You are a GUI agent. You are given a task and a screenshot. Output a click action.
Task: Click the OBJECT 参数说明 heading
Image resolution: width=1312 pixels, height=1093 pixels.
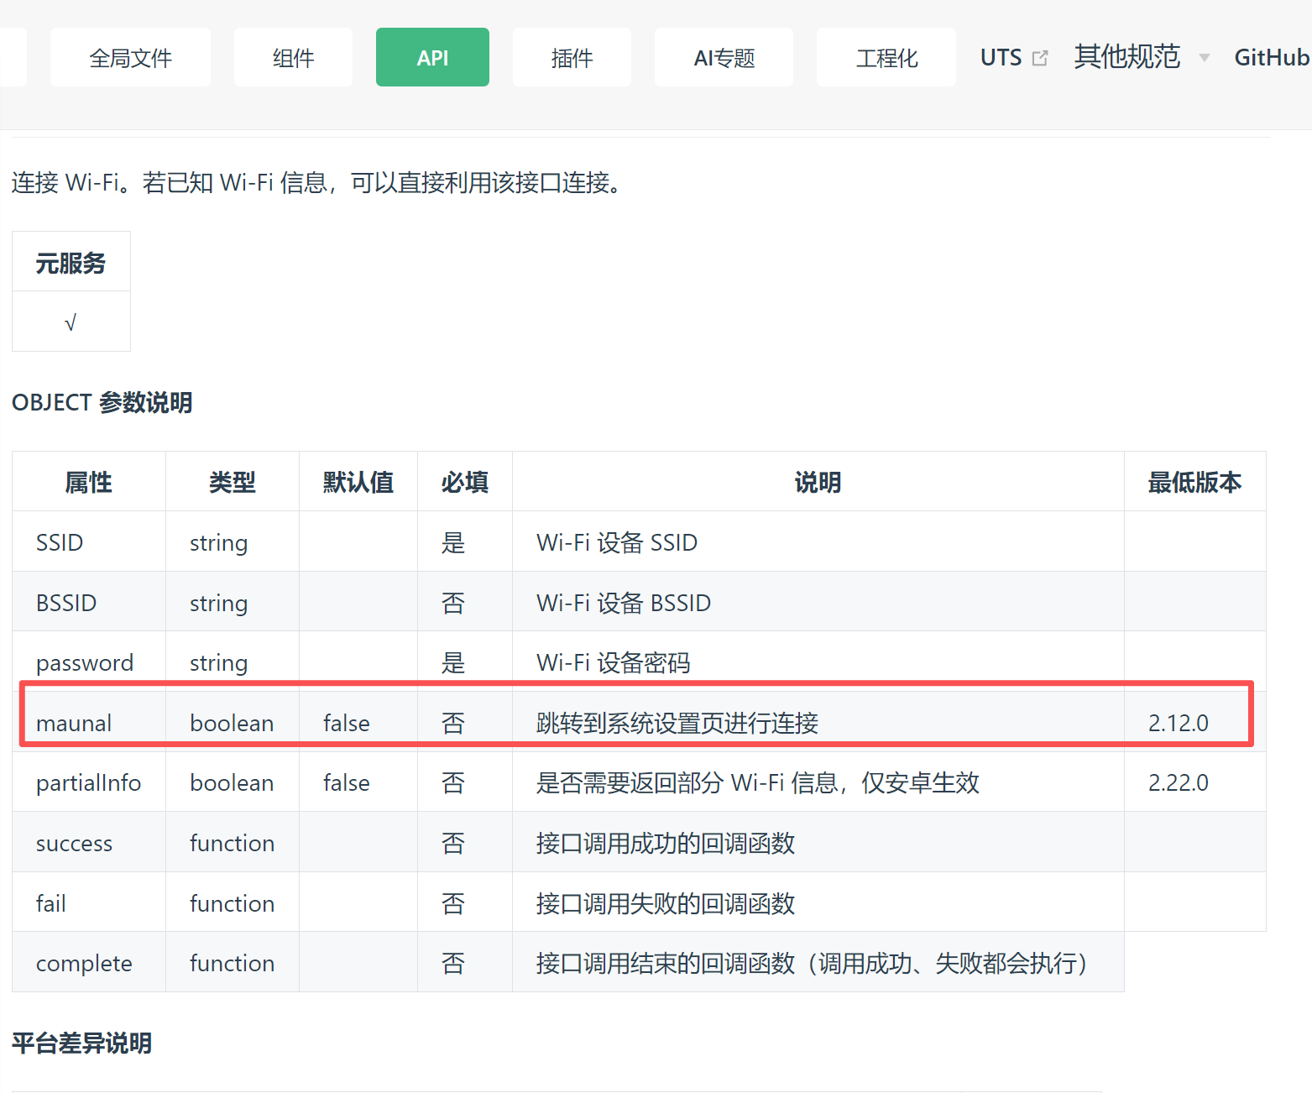click(x=102, y=403)
